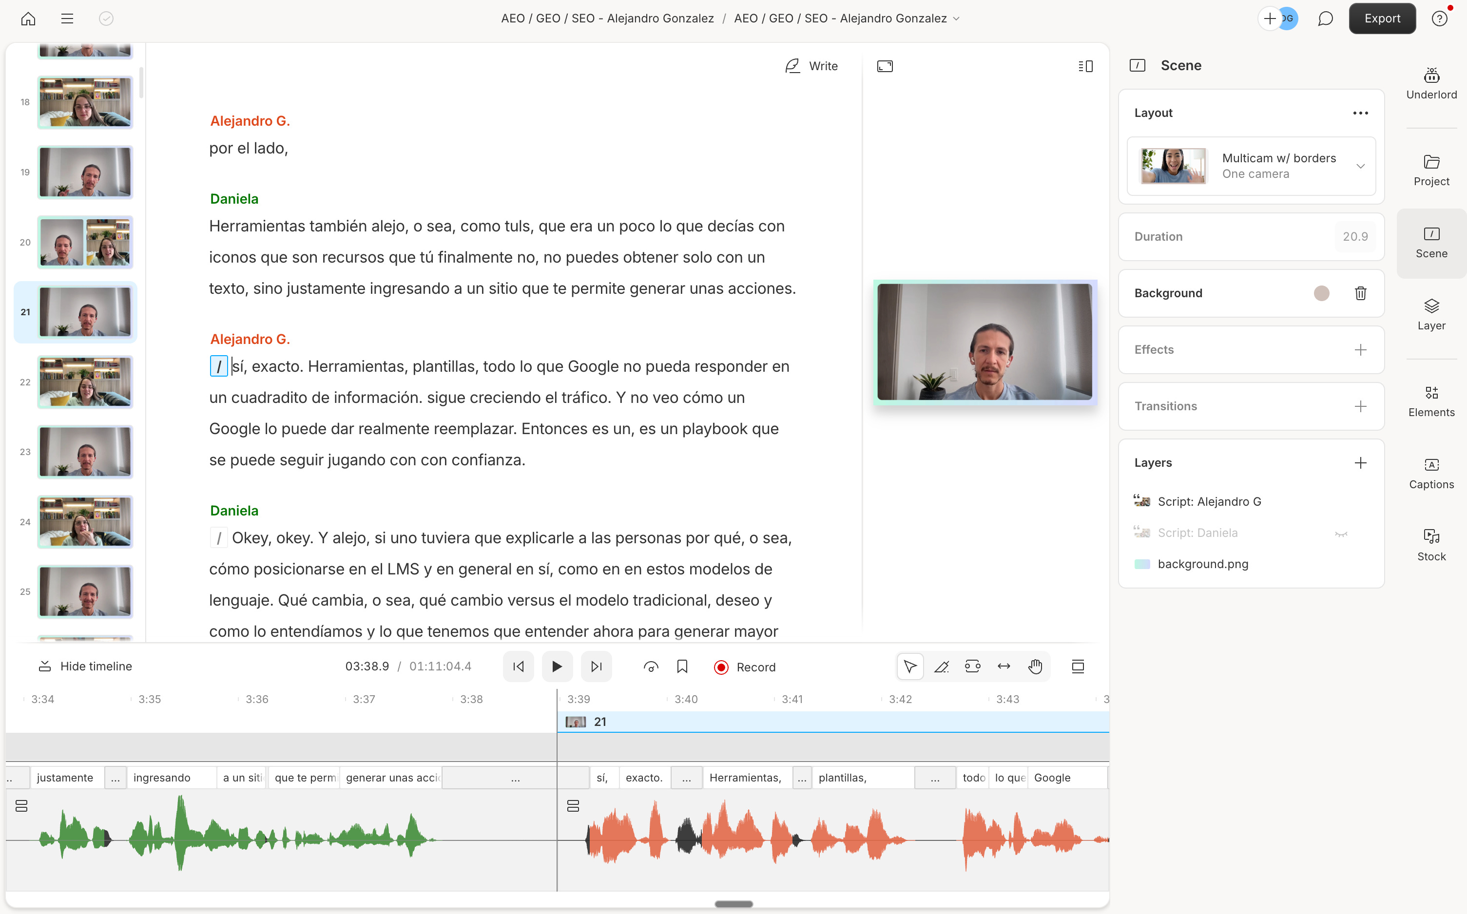The height and width of the screenshot is (914, 1467).
Task: Delete the Background with trash icon
Action: click(x=1360, y=293)
